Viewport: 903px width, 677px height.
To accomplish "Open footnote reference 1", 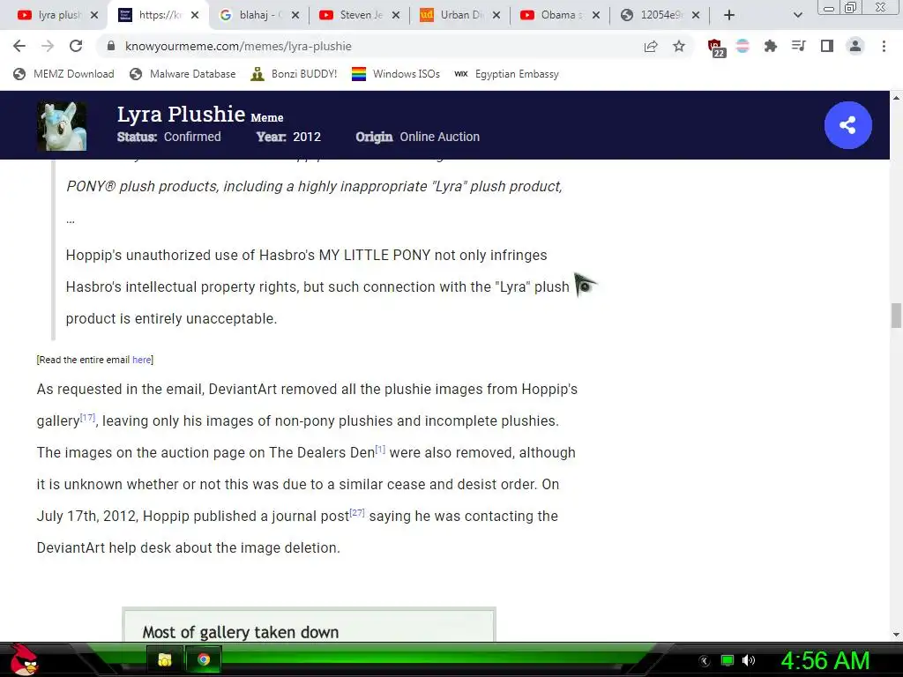I will [380, 449].
